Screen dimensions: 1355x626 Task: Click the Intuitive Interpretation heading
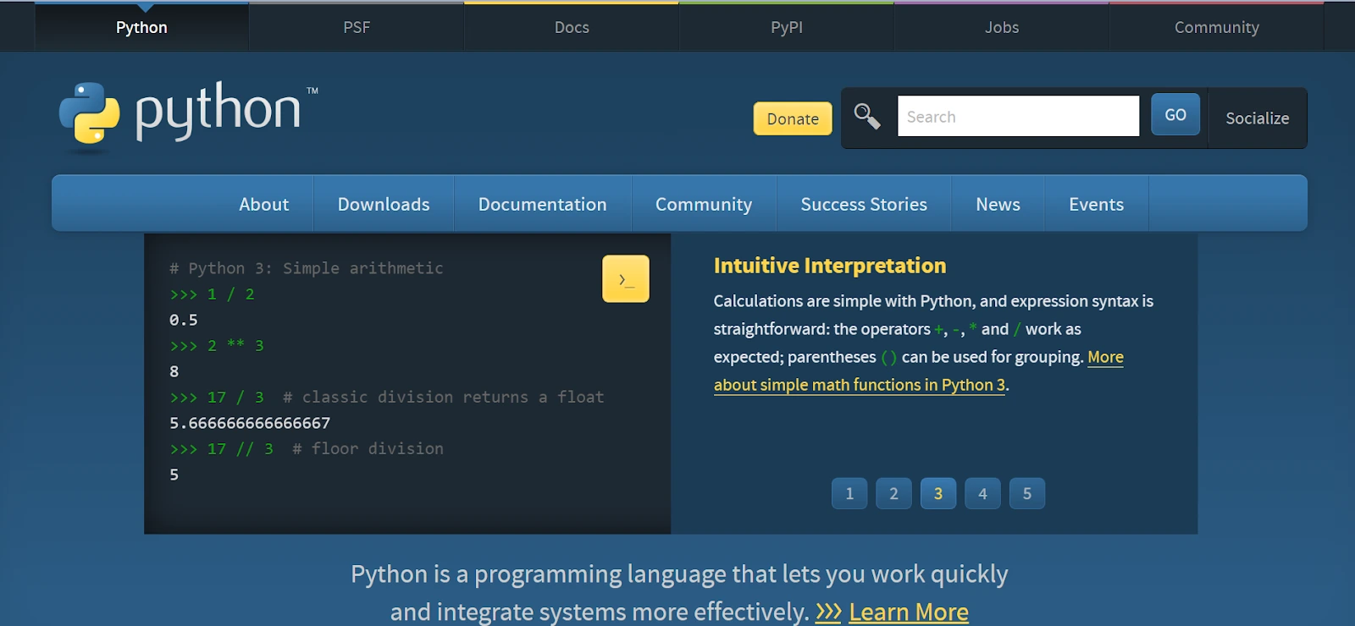(830, 266)
